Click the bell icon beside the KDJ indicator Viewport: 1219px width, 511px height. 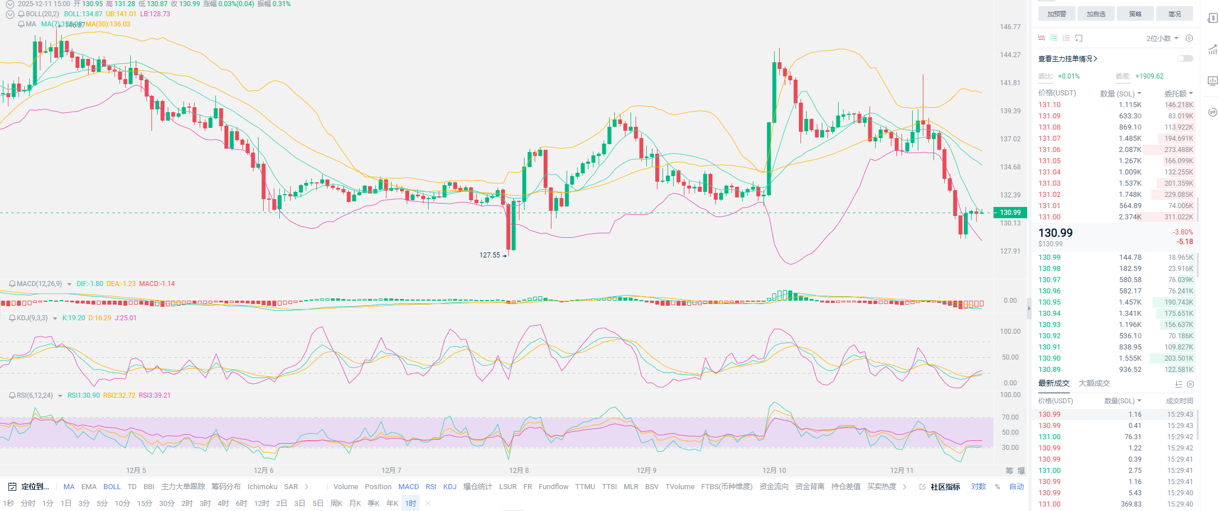coord(12,318)
